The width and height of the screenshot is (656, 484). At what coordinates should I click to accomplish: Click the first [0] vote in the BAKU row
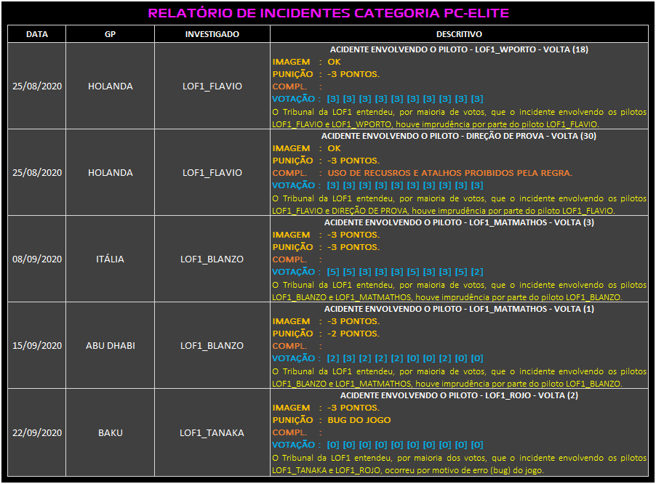click(x=333, y=445)
